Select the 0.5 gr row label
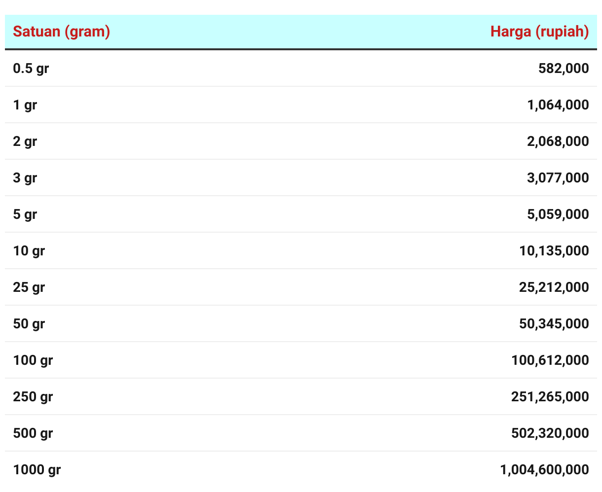The width and height of the screenshot is (602, 492). 31,69
